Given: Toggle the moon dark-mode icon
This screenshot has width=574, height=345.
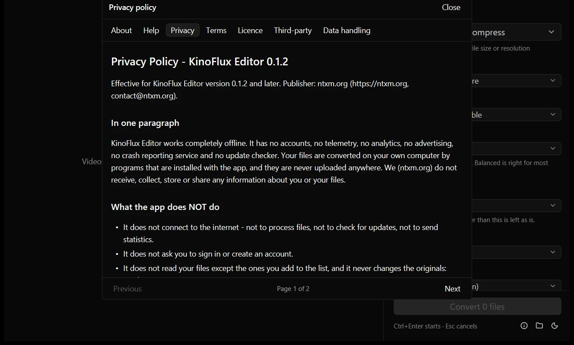Looking at the screenshot, I should tap(555, 326).
